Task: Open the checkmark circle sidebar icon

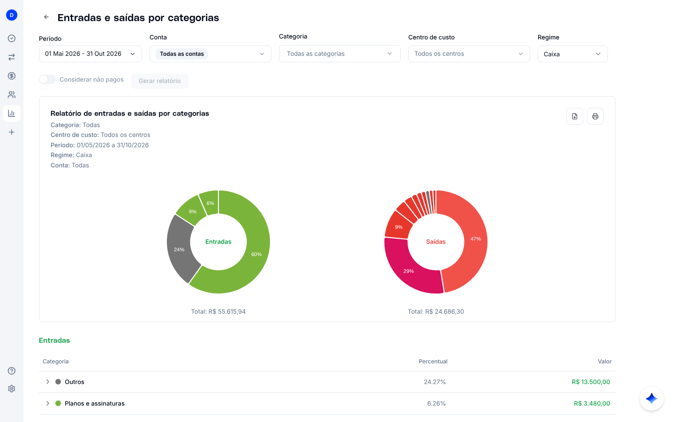Action: tap(12, 38)
